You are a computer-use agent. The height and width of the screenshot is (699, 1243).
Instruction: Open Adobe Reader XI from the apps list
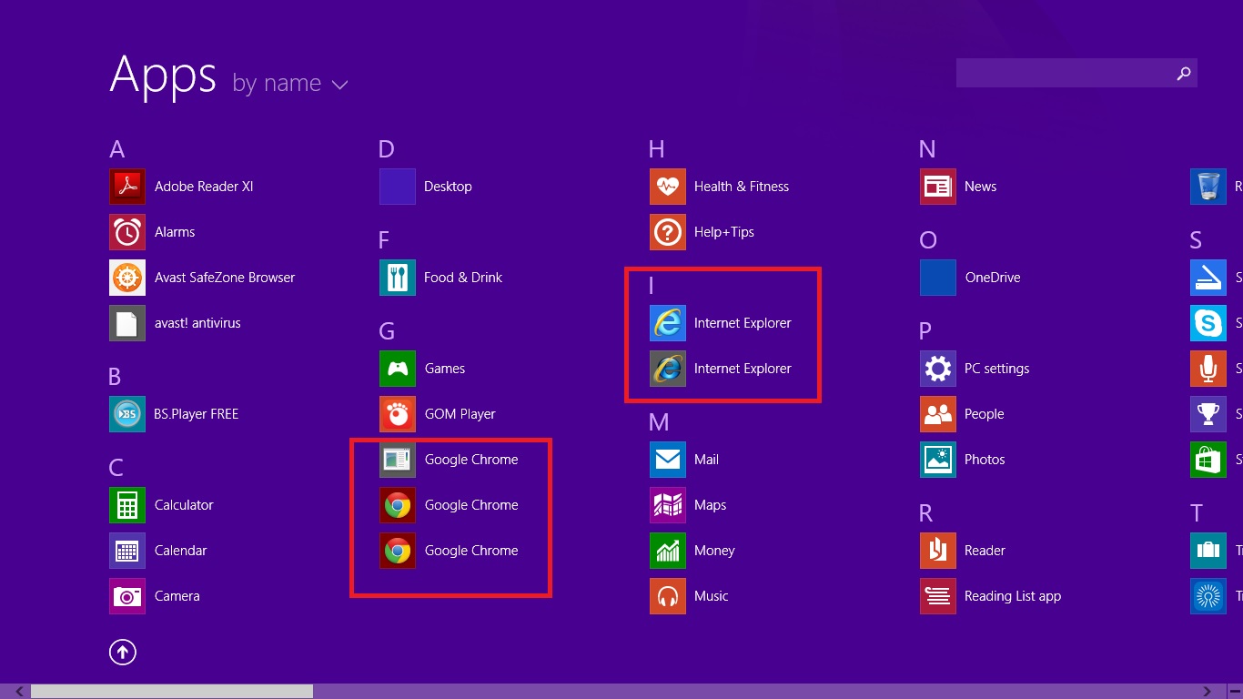point(181,187)
